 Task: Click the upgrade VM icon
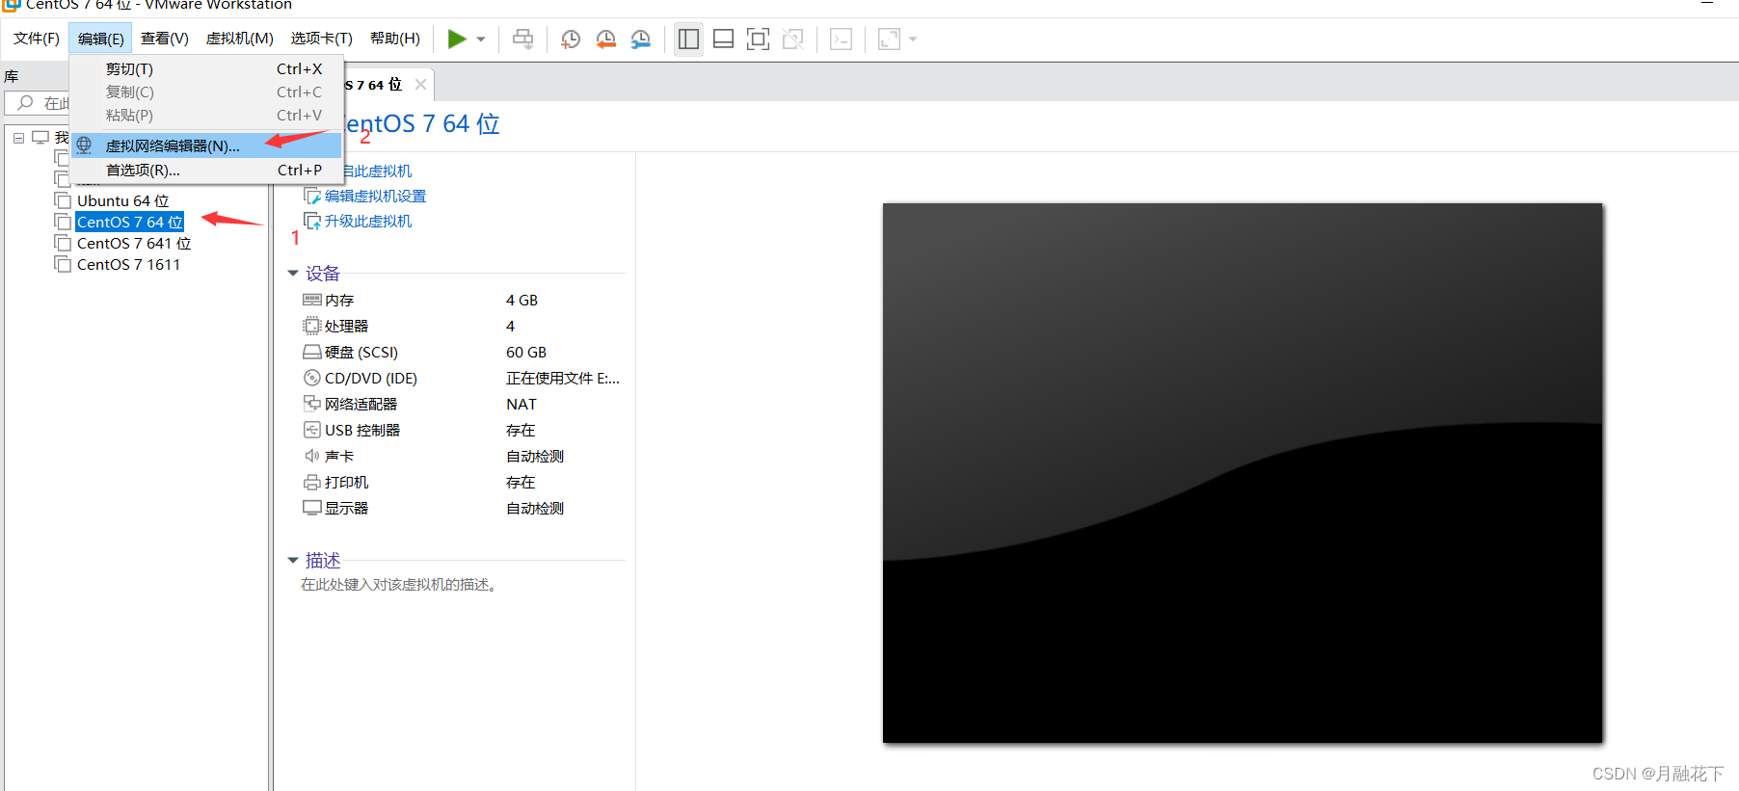click(312, 221)
